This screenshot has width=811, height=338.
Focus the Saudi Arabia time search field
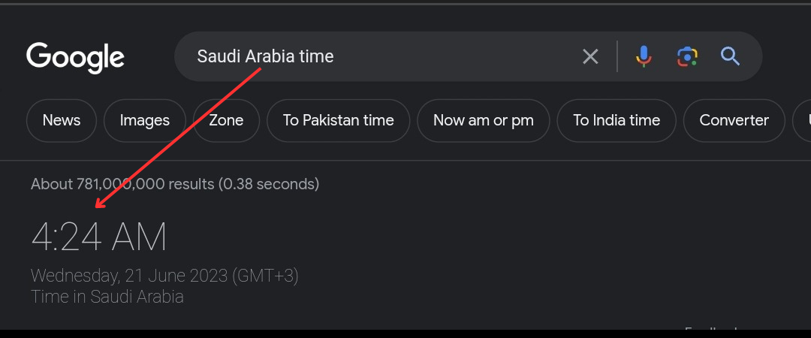375,56
